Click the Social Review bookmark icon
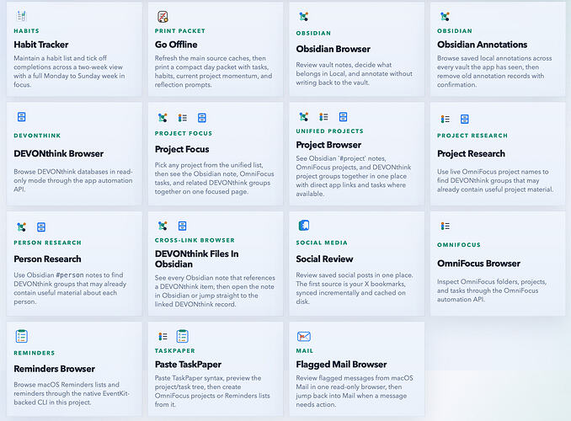 [304, 226]
